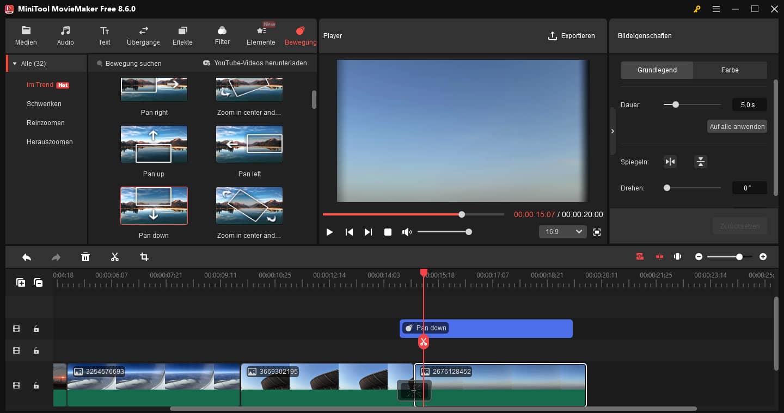
Task: Flip image vertically with mirror icon
Action: click(701, 162)
